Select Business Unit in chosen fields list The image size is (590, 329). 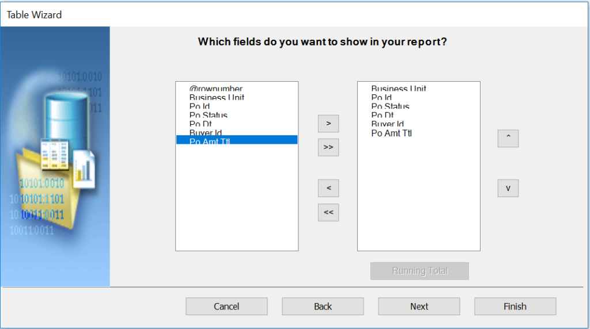[399, 89]
